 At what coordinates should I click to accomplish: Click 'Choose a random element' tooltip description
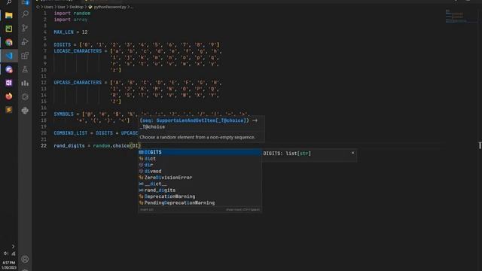(x=197, y=137)
